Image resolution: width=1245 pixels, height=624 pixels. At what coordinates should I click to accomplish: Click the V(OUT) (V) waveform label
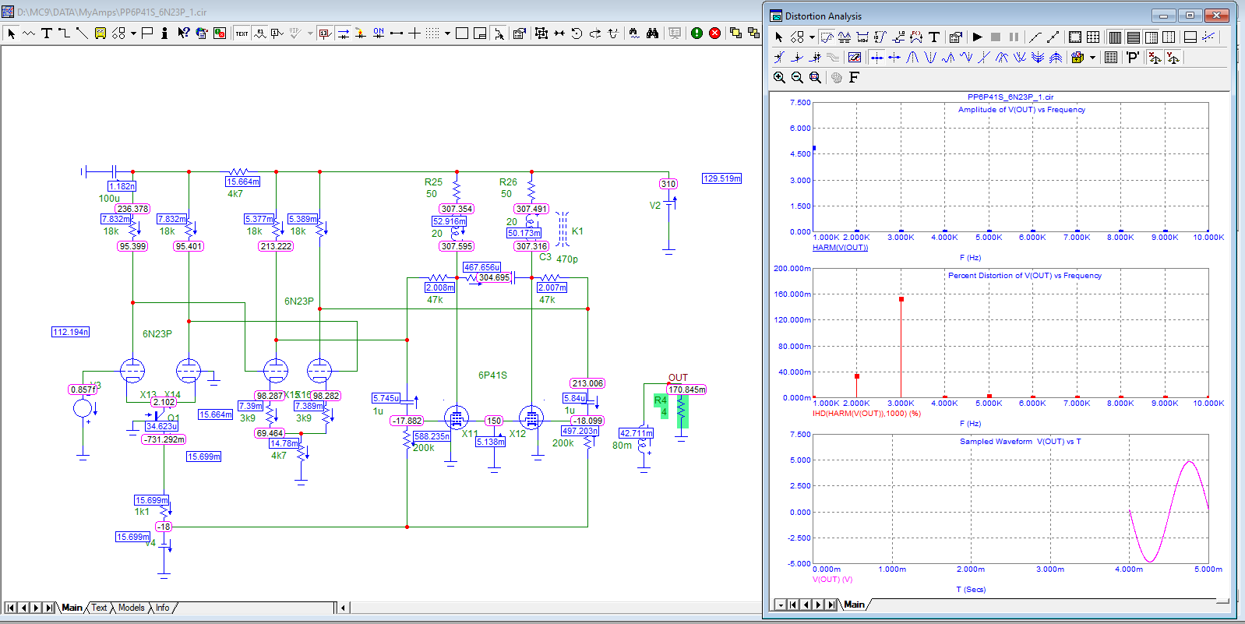coord(832,580)
